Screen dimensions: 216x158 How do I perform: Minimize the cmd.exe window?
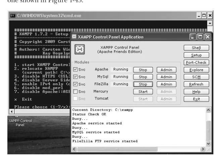click(x=199, y=16)
